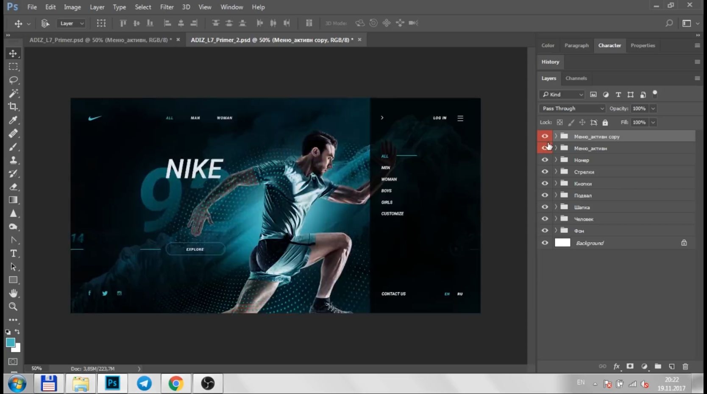Expand the Фон group
The height and width of the screenshot is (394, 707).
click(x=556, y=231)
